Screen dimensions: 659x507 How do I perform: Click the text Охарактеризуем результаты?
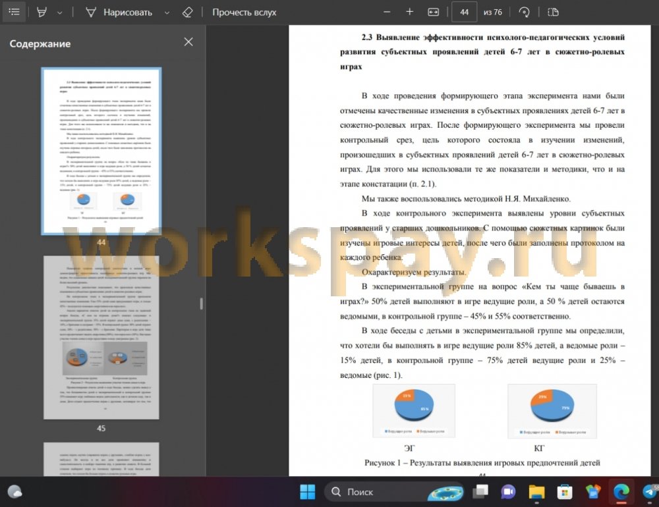(414, 272)
